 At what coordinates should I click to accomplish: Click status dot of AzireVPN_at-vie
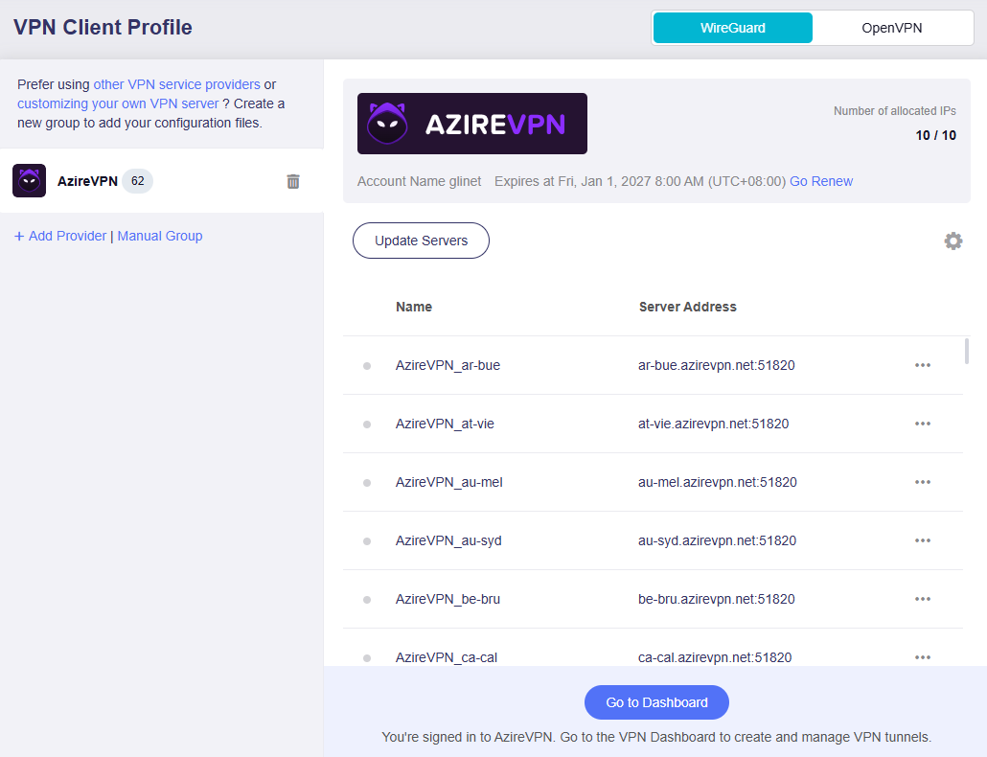point(367,424)
